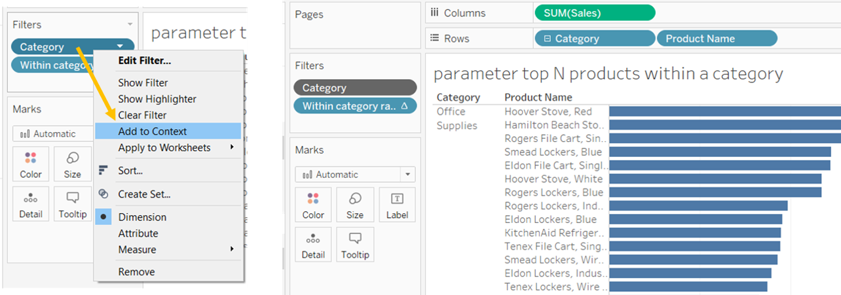
Task: Click Tooltip button in right Marks card
Action: 355,245
